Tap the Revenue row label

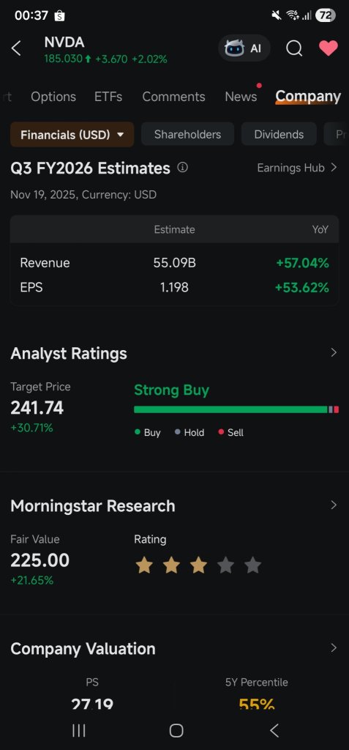[45, 263]
